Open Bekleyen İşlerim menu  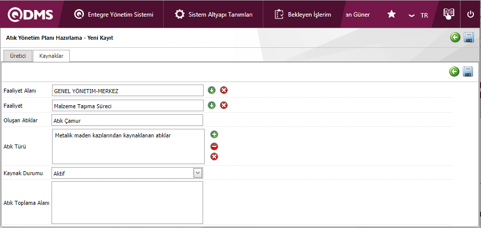point(303,15)
